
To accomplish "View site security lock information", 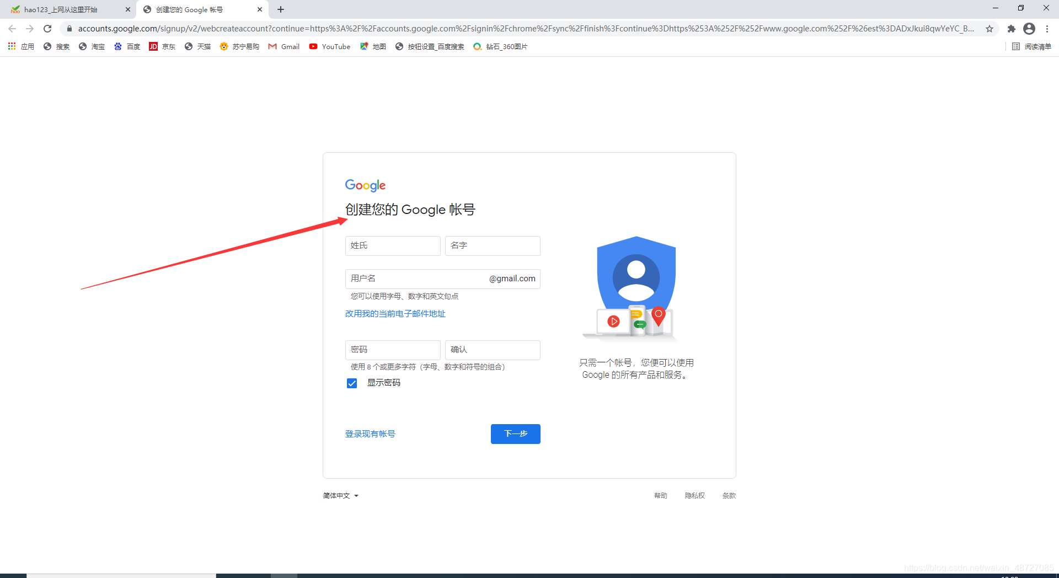I will click(69, 29).
